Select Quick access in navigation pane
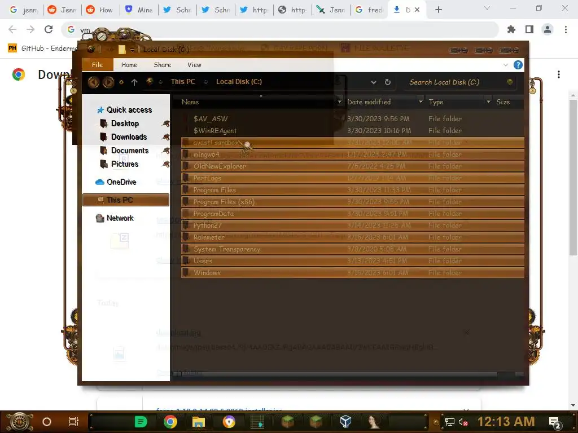The width and height of the screenshot is (578, 433). [x=129, y=110]
